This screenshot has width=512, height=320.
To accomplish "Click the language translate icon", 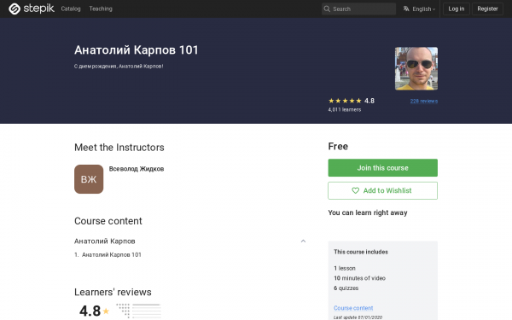I will click(406, 9).
